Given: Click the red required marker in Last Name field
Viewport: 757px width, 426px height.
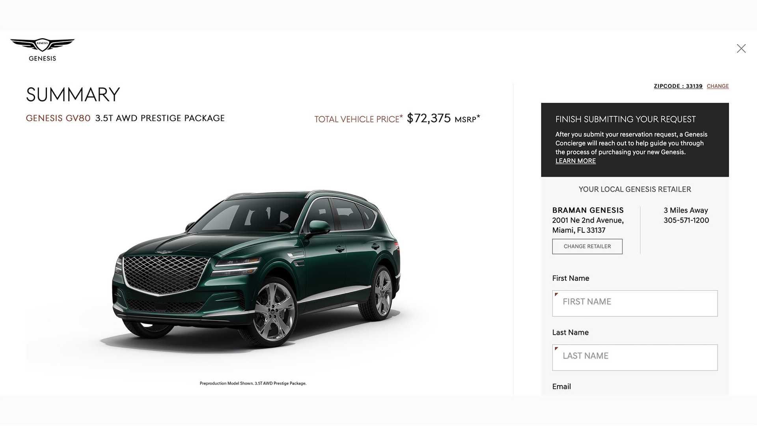Looking at the screenshot, I should pyautogui.click(x=556, y=348).
